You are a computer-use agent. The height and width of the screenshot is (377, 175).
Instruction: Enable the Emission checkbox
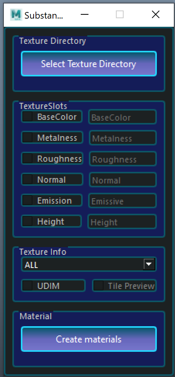[x=27, y=200]
